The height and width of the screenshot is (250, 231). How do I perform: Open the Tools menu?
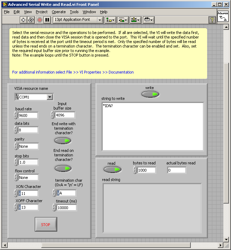pyautogui.click(x=74, y=12)
